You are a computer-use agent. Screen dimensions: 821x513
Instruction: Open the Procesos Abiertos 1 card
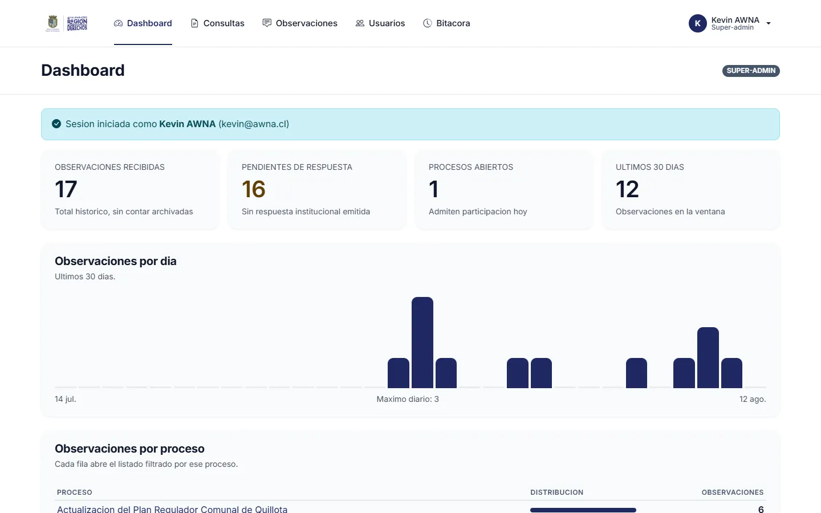coord(504,189)
